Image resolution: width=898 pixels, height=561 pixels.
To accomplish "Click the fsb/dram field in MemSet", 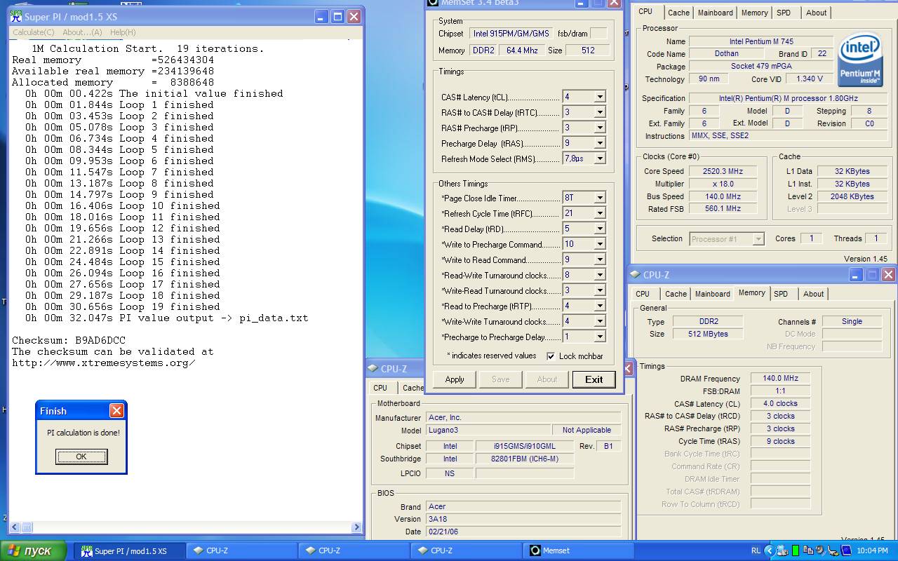I will tap(598, 34).
